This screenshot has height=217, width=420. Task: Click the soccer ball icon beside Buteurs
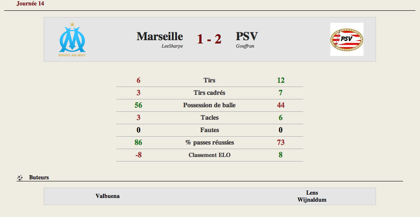tap(20, 178)
